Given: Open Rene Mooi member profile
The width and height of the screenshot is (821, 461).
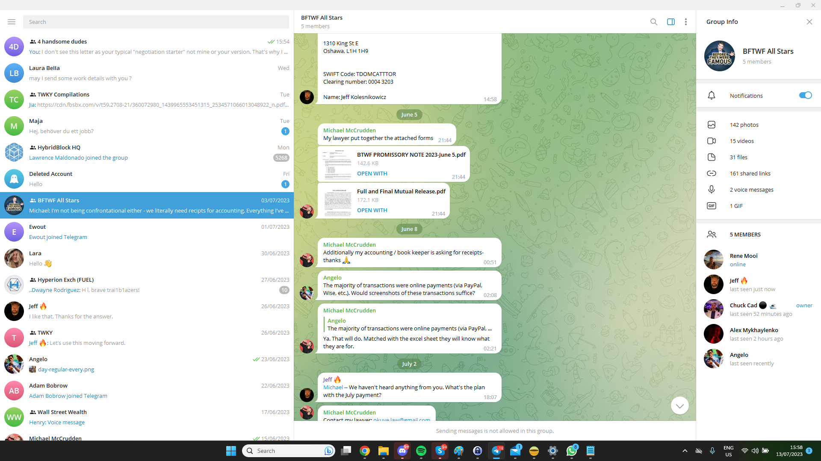Looking at the screenshot, I should [x=743, y=260].
